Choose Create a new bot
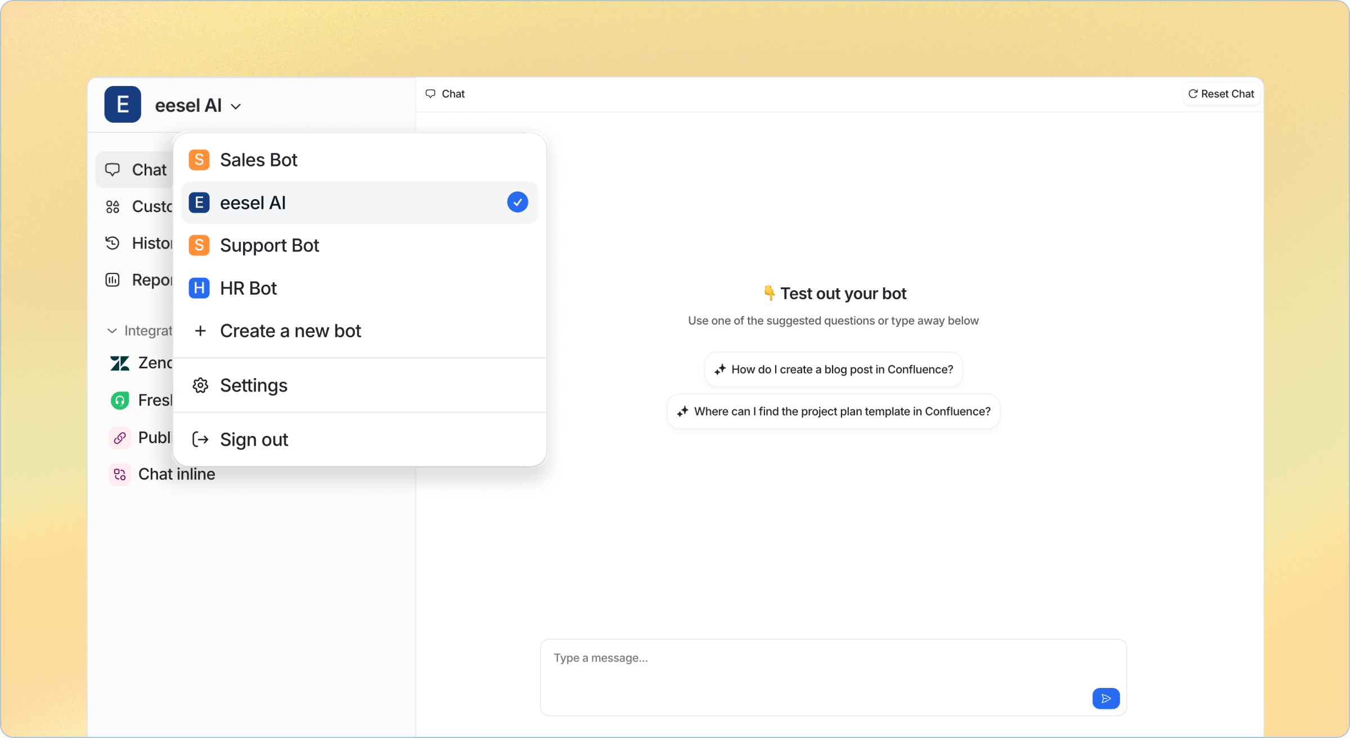 tap(359, 331)
